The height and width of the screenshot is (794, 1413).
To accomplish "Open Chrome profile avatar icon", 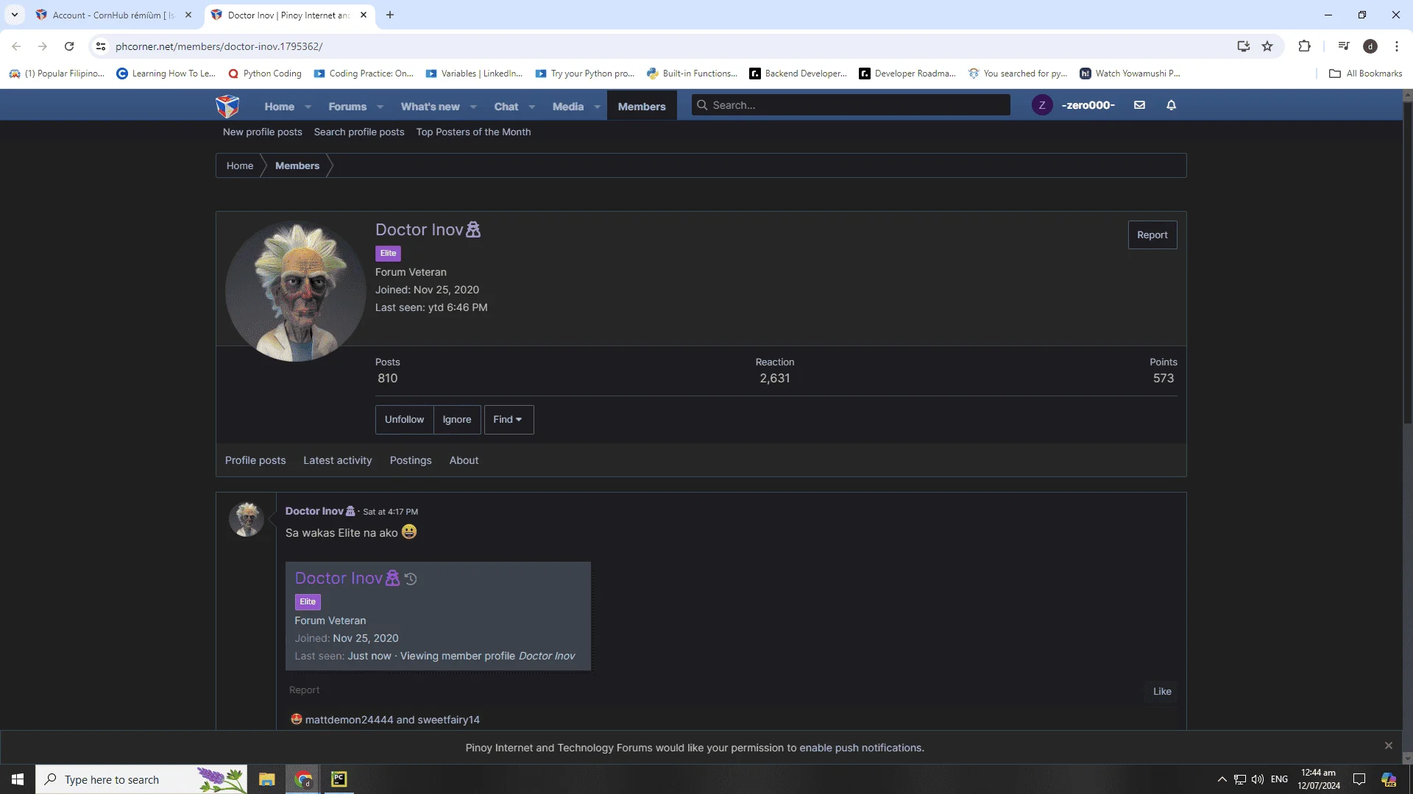I will (x=1370, y=46).
